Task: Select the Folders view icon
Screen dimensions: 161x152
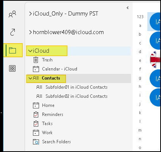Action: [13, 50]
